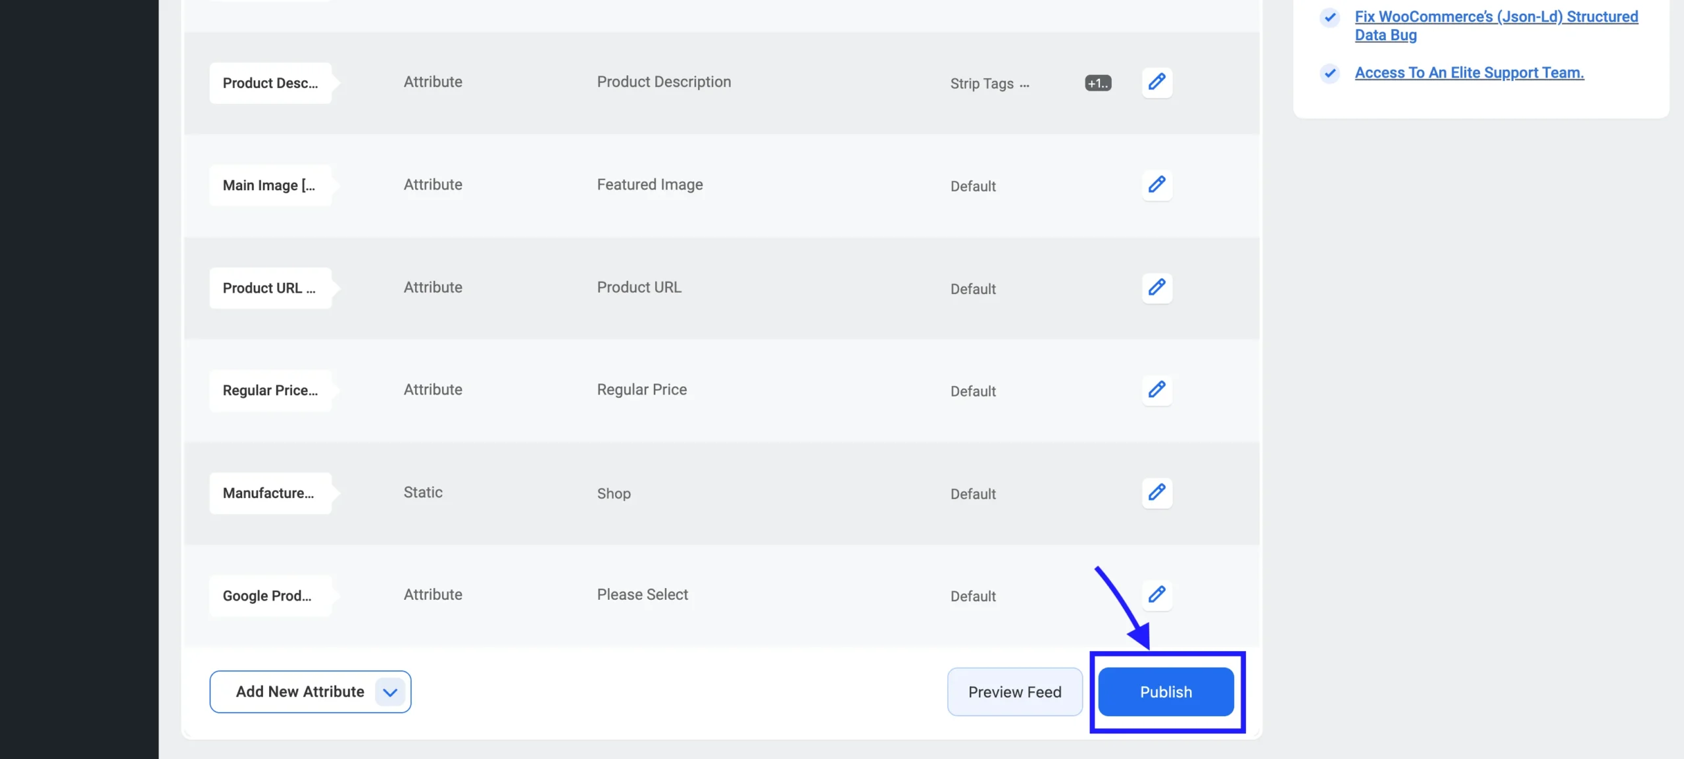Open editor for Product URL attribute row
The width and height of the screenshot is (1684, 759).
pyautogui.click(x=1156, y=287)
